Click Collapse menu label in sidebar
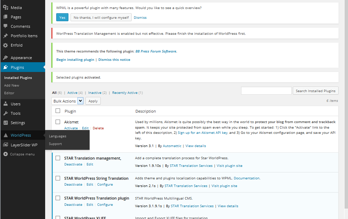Image resolution: width=348 pixels, height=219 pixels. (x=22, y=154)
